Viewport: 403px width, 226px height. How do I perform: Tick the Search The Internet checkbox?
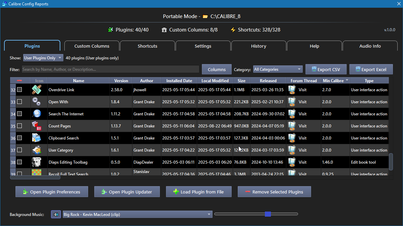(x=19, y=114)
